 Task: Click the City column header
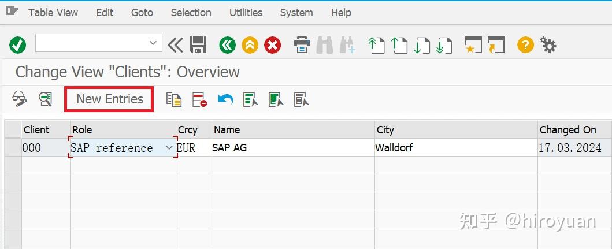456,129
